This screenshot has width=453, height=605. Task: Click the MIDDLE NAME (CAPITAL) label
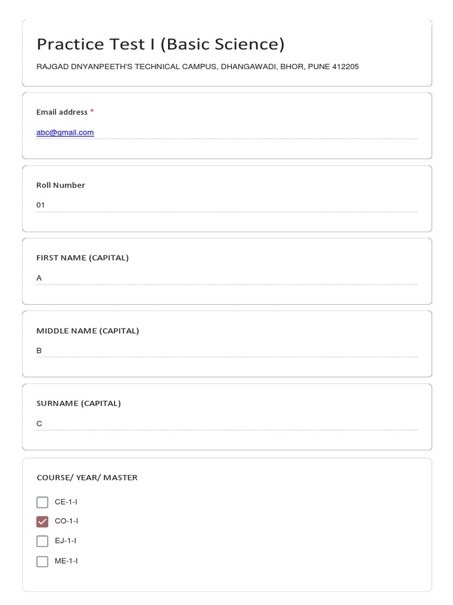(x=88, y=331)
